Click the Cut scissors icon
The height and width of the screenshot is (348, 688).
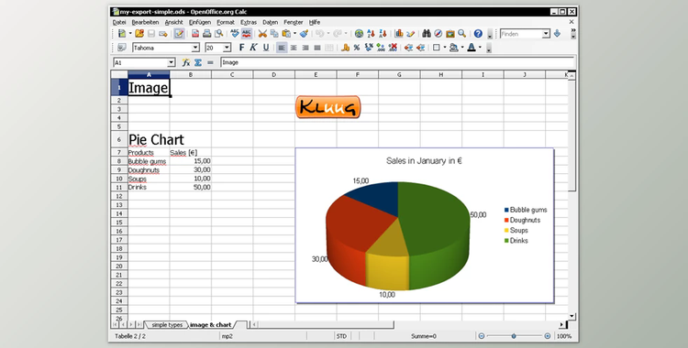(x=262, y=33)
